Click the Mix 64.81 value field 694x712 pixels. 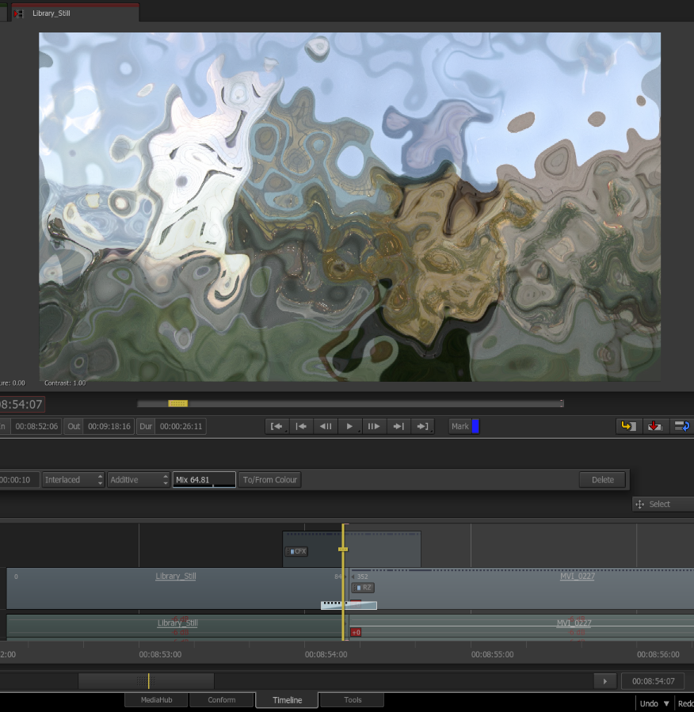click(x=204, y=480)
